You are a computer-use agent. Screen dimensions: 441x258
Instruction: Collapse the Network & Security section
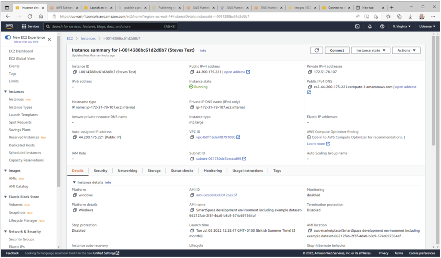5,232
